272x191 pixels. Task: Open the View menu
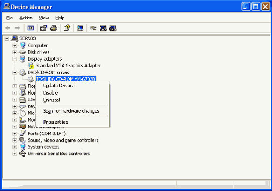tap(44, 18)
